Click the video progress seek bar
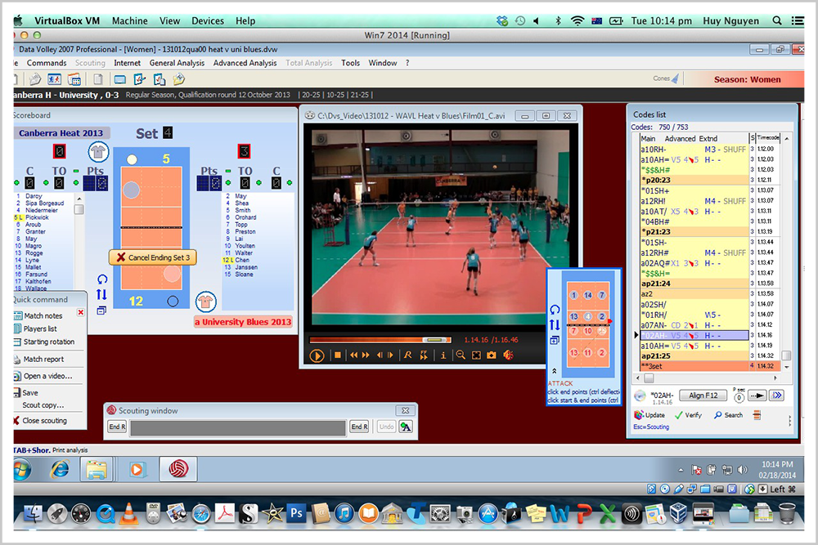 point(376,339)
